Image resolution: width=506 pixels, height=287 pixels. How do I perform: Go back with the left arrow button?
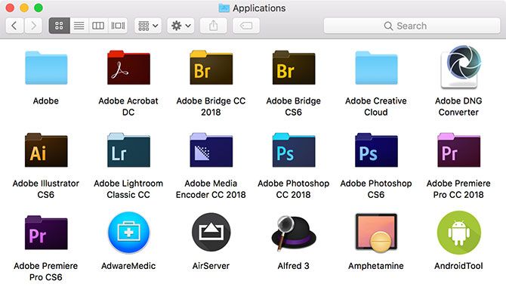pos(14,26)
